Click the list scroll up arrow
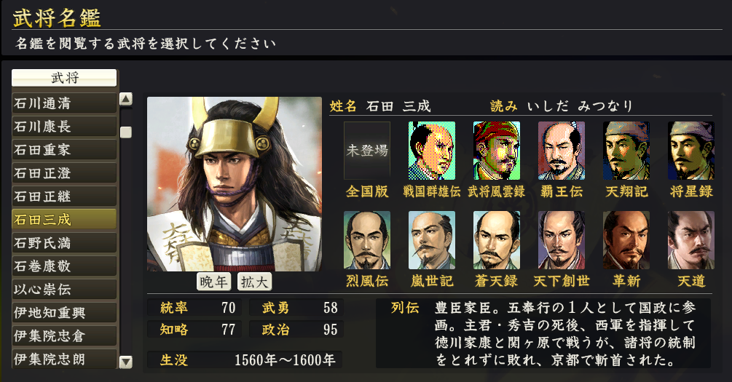The image size is (732, 382). point(126,99)
